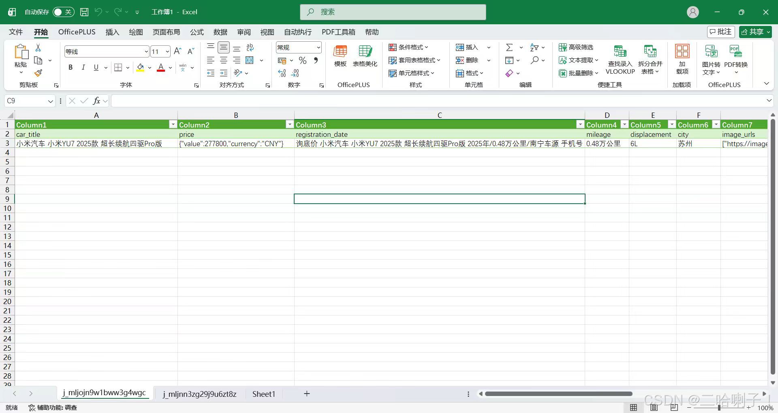The height and width of the screenshot is (413, 778).
Task: Increase font size with larger A
Action: click(x=177, y=51)
